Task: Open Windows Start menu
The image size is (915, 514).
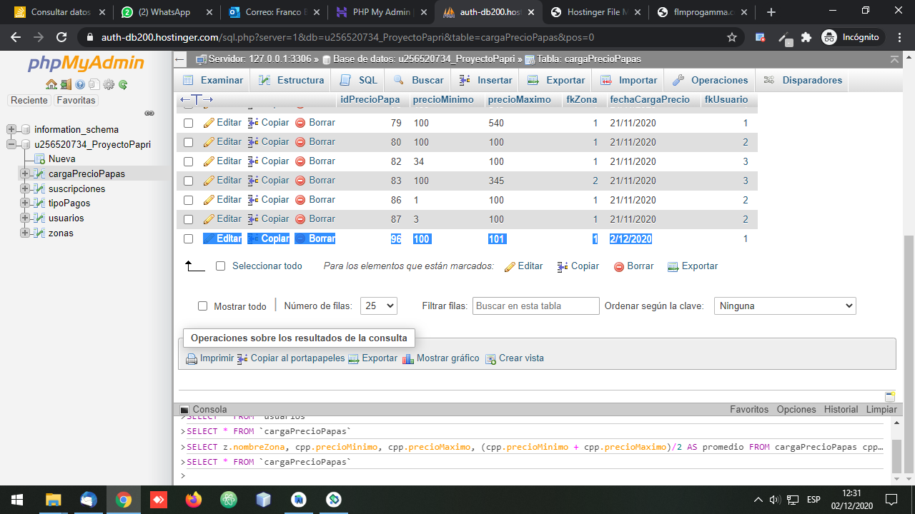Action: pos(17,499)
